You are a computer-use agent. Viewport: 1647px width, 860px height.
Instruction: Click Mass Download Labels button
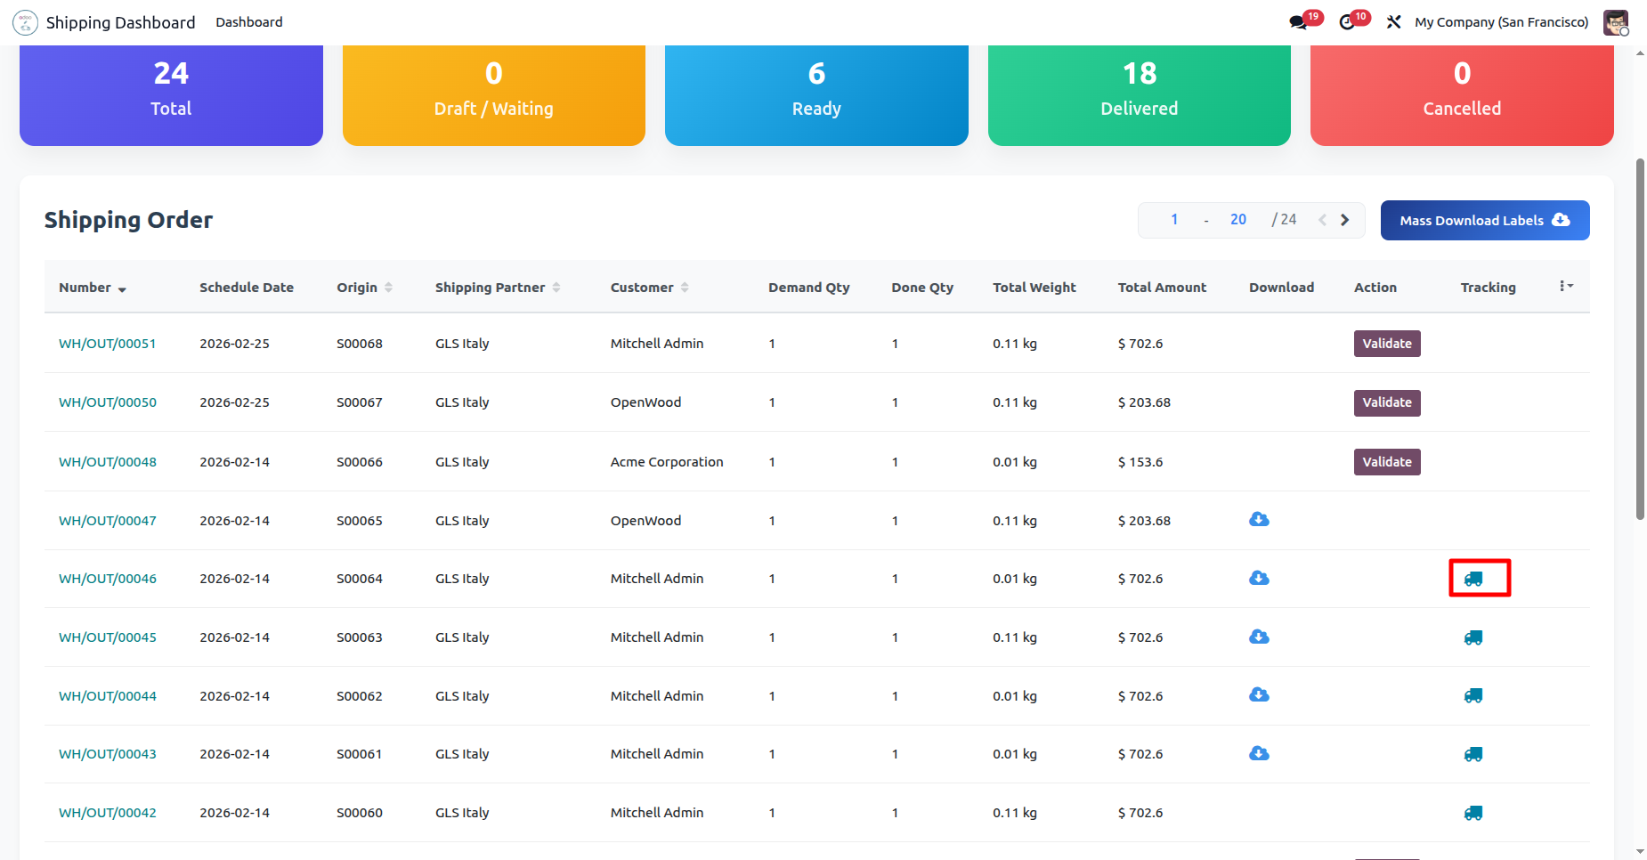pos(1484,221)
